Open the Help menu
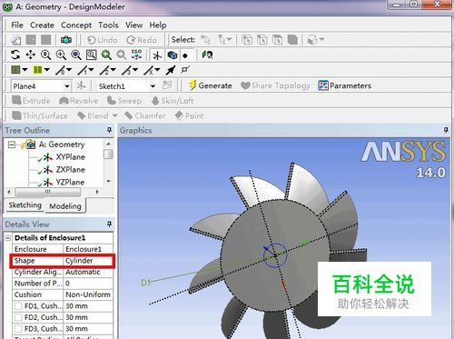The height and width of the screenshot is (339, 454). pyautogui.click(x=158, y=25)
